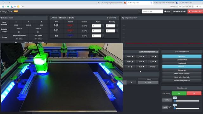Select the Heaters tab in the tools panel
The width and height of the screenshot is (203, 114).
click(x=63, y=18)
